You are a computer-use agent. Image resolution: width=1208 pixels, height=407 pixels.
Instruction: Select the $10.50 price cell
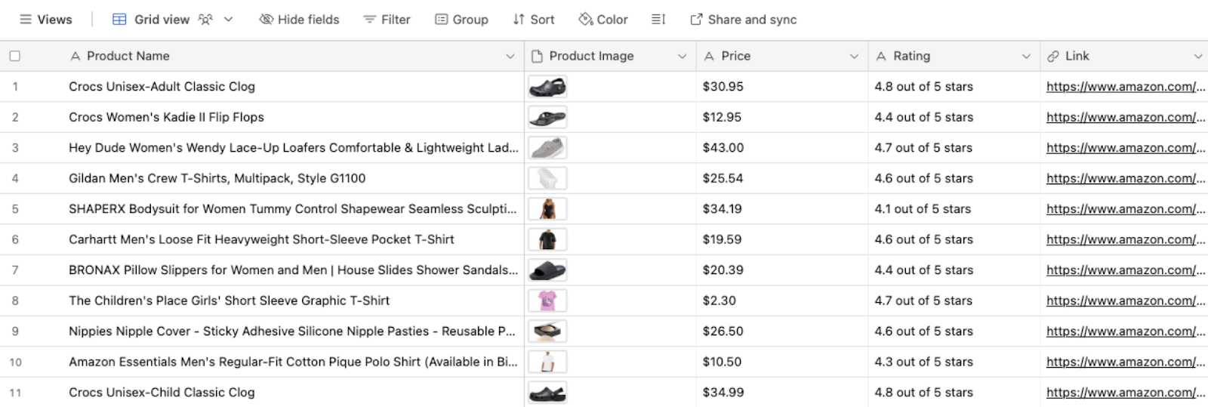pyautogui.click(x=781, y=362)
